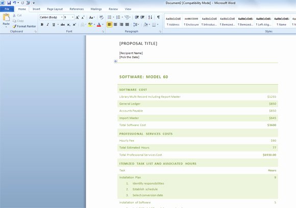This screenshot has height=208, width=296.
Task: Open the File tab
Action: [7, 9]
